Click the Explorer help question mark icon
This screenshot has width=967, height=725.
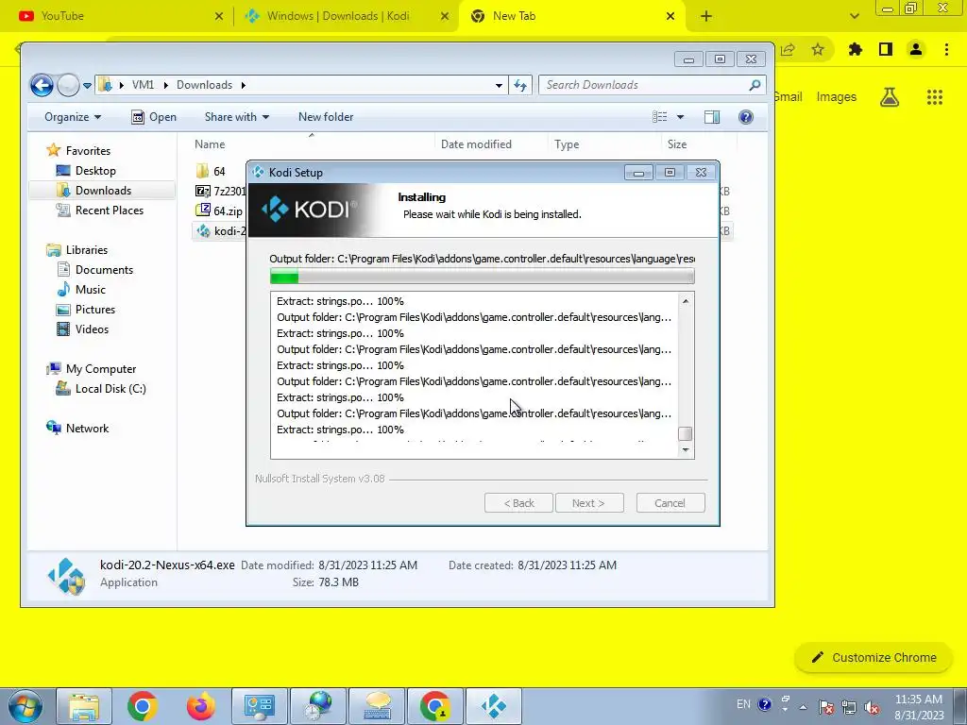746,117
